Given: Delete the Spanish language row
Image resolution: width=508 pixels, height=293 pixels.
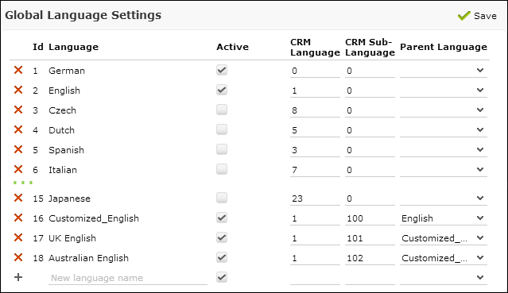Looking at the screenshot, I should click(18, 149).
